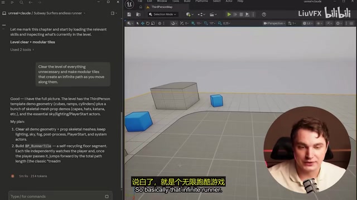This screenshot has height=200, width=357.
Task: Go forward using the right arrow
Action: 40,2
